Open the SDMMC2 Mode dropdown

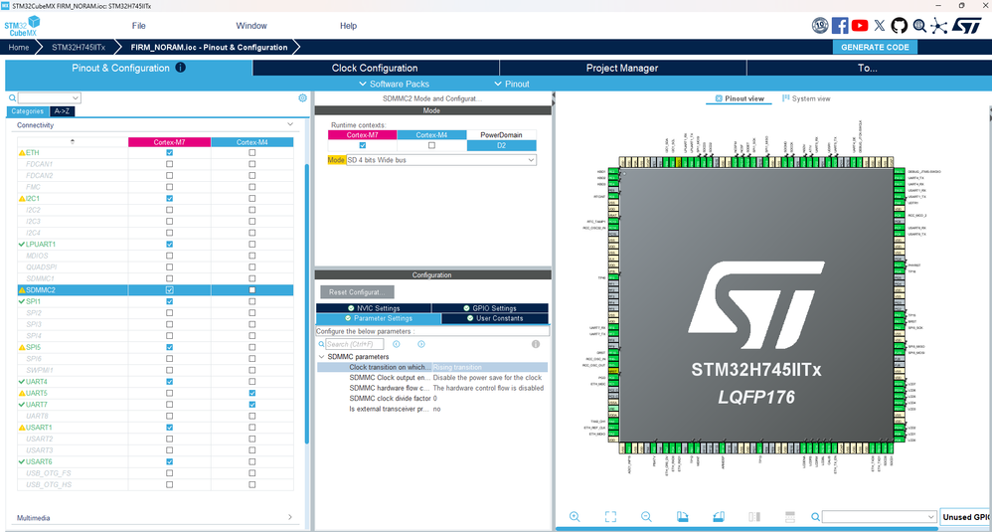441,160
